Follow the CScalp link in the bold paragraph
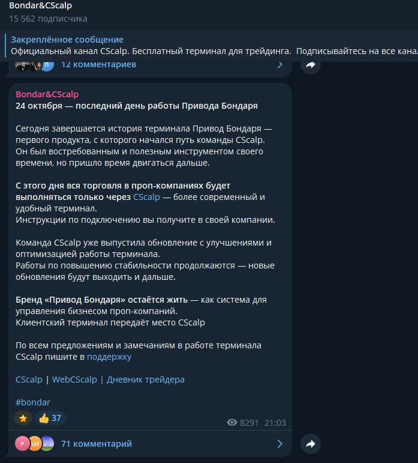Image resolution: width=418 pixels, height=463 pixels. pyautogui.click(x=146, y=197)
